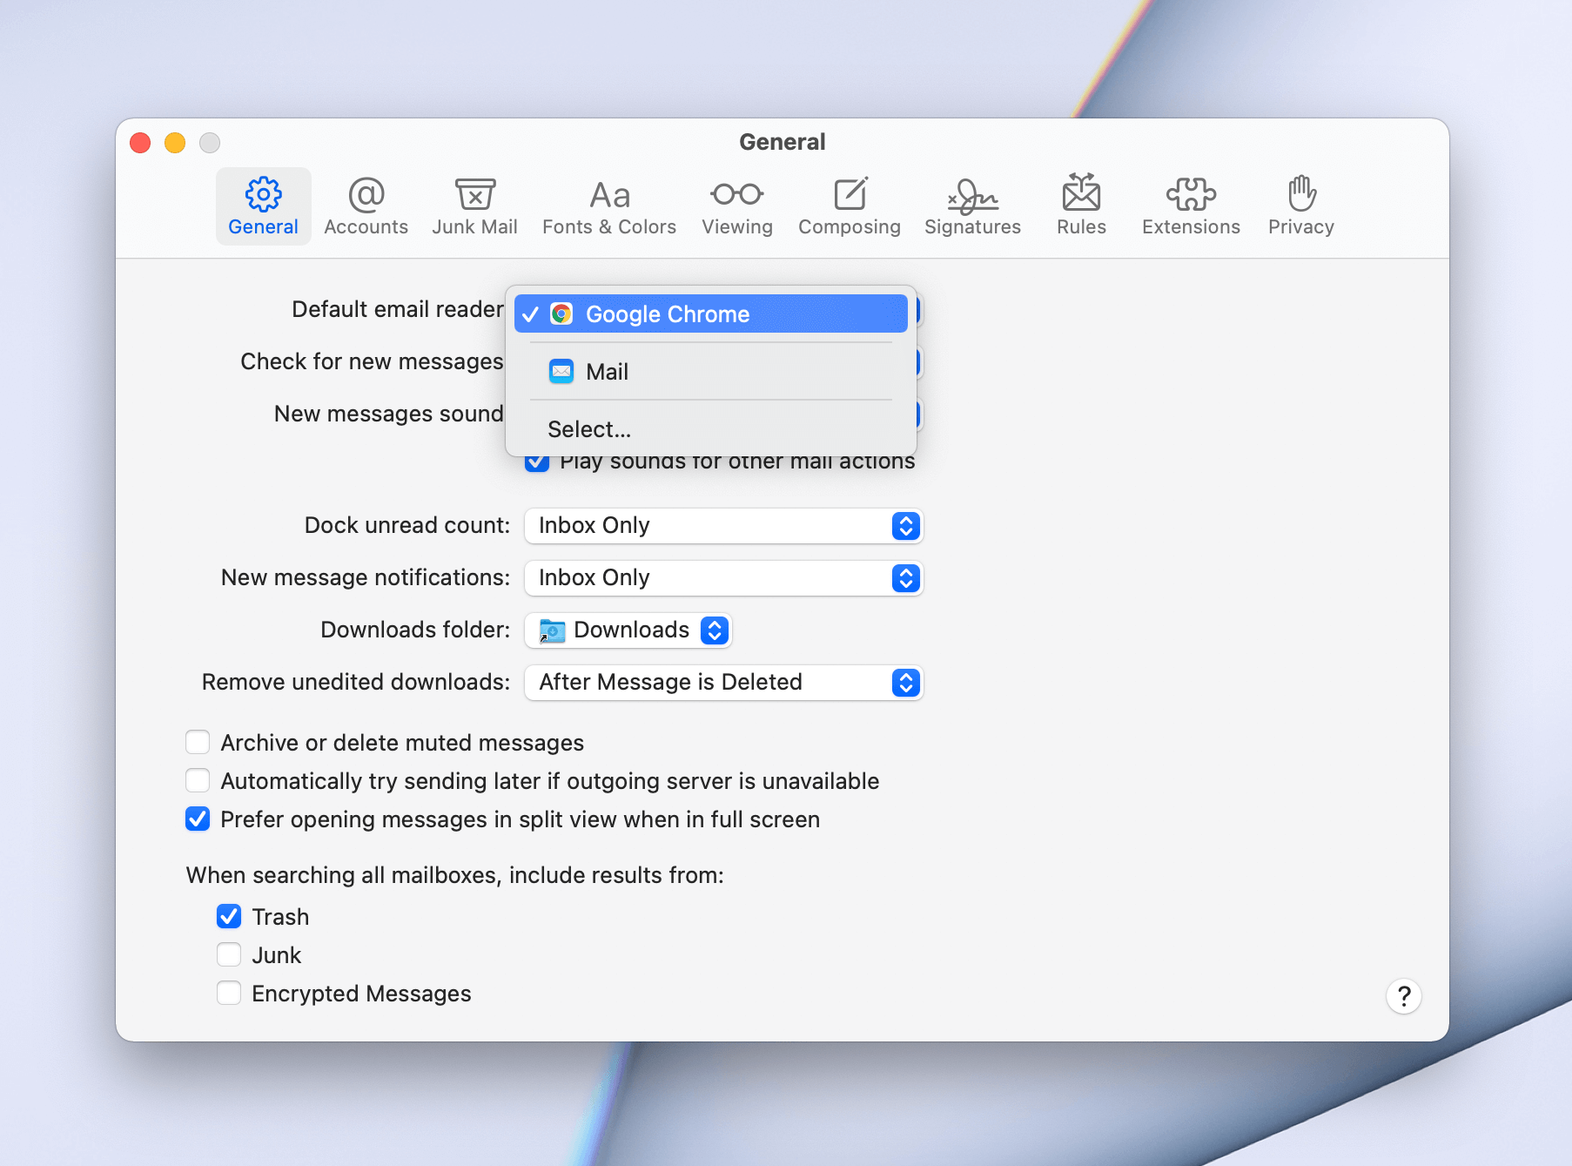Open the Composing preferences
Image resolution: width=1572 pixels, height=1166 pixels.
click(849, 206)
